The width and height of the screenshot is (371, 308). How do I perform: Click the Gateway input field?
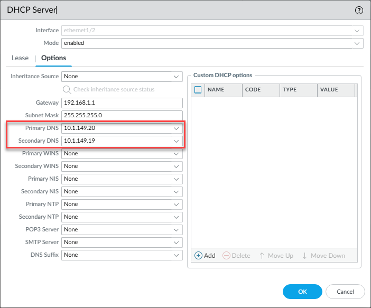(122, 103)
